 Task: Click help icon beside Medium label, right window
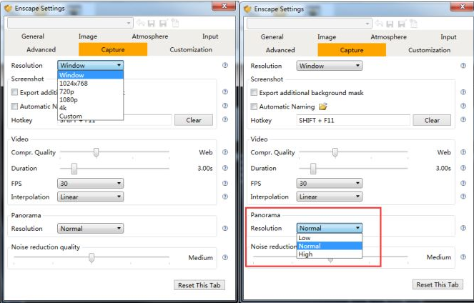tap(463, 257)
